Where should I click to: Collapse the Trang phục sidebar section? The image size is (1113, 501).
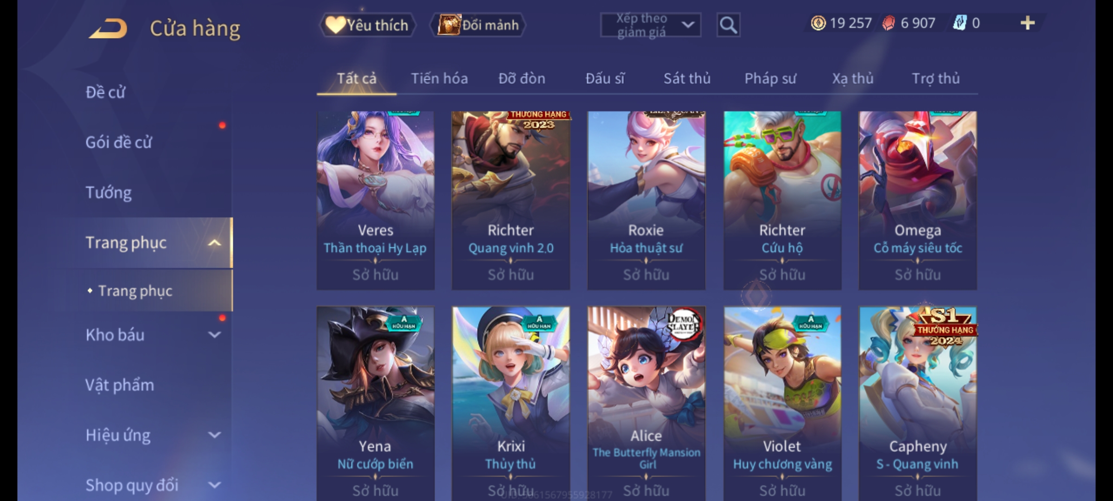point(214,243)
